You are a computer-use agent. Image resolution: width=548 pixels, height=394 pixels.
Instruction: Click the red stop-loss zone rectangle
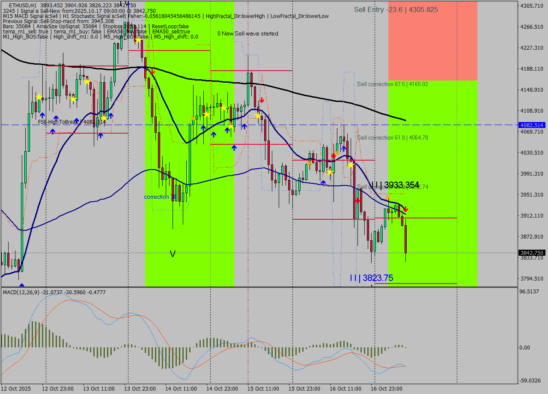click(432, 41)
